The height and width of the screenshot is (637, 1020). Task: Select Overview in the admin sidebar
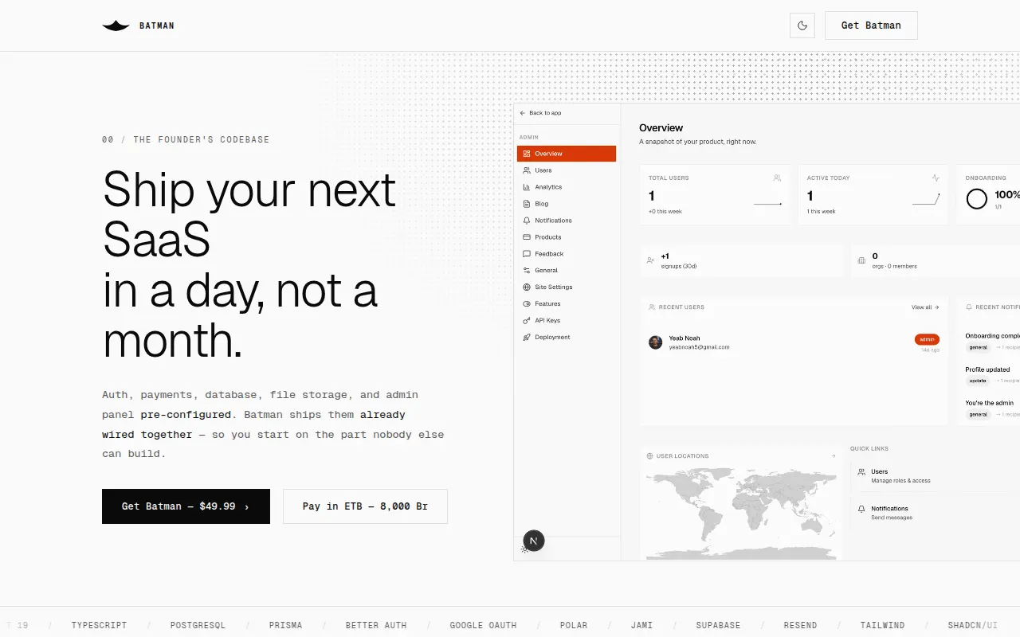coord(567,154)
